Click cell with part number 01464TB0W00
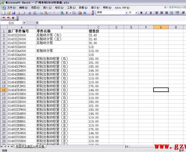Screen dimensions: 186x152 pyautogui.click(x=22, y=90)
